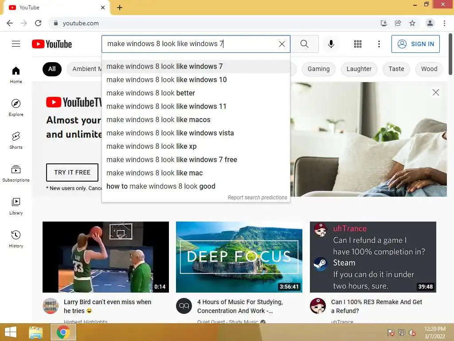The height and width of the screenshot is (341, 454).
Task: Open uhTrance channel avatar
Action: click(317, 306)
